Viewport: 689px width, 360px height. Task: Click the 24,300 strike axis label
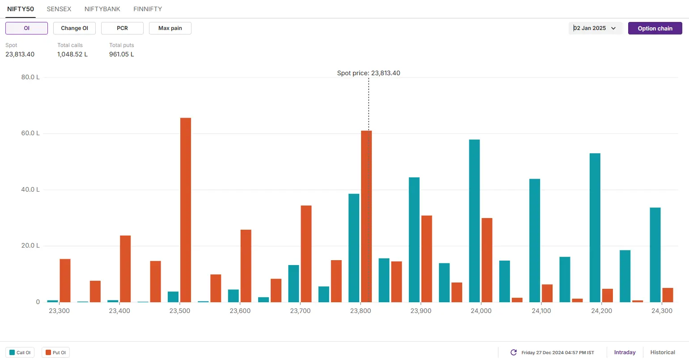click(x=662, y=311)
